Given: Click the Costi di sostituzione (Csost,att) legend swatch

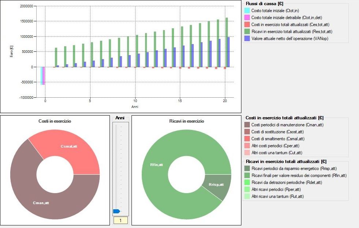Looking at the screenshot, I should pos(247,132).
